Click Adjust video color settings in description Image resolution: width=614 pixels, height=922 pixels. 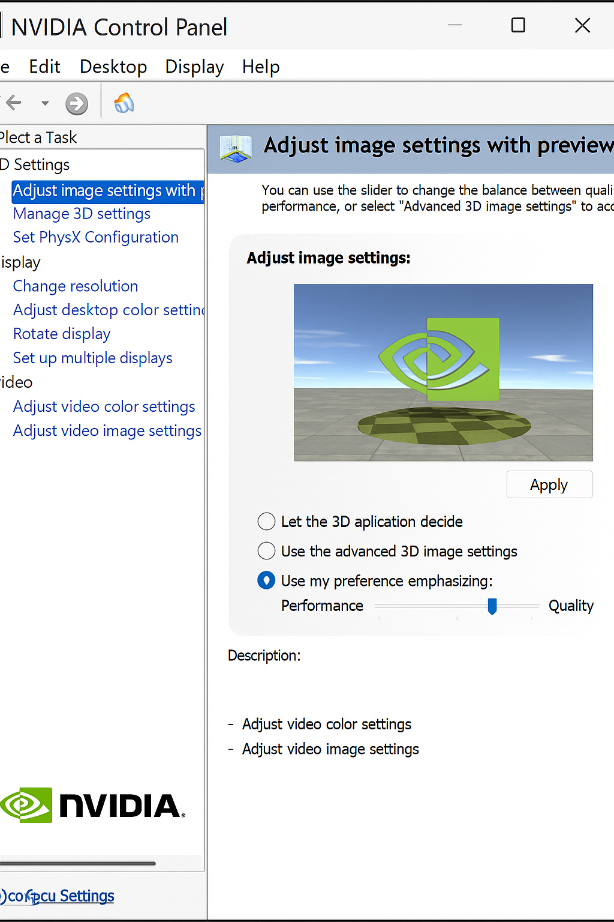coord(327,725)
